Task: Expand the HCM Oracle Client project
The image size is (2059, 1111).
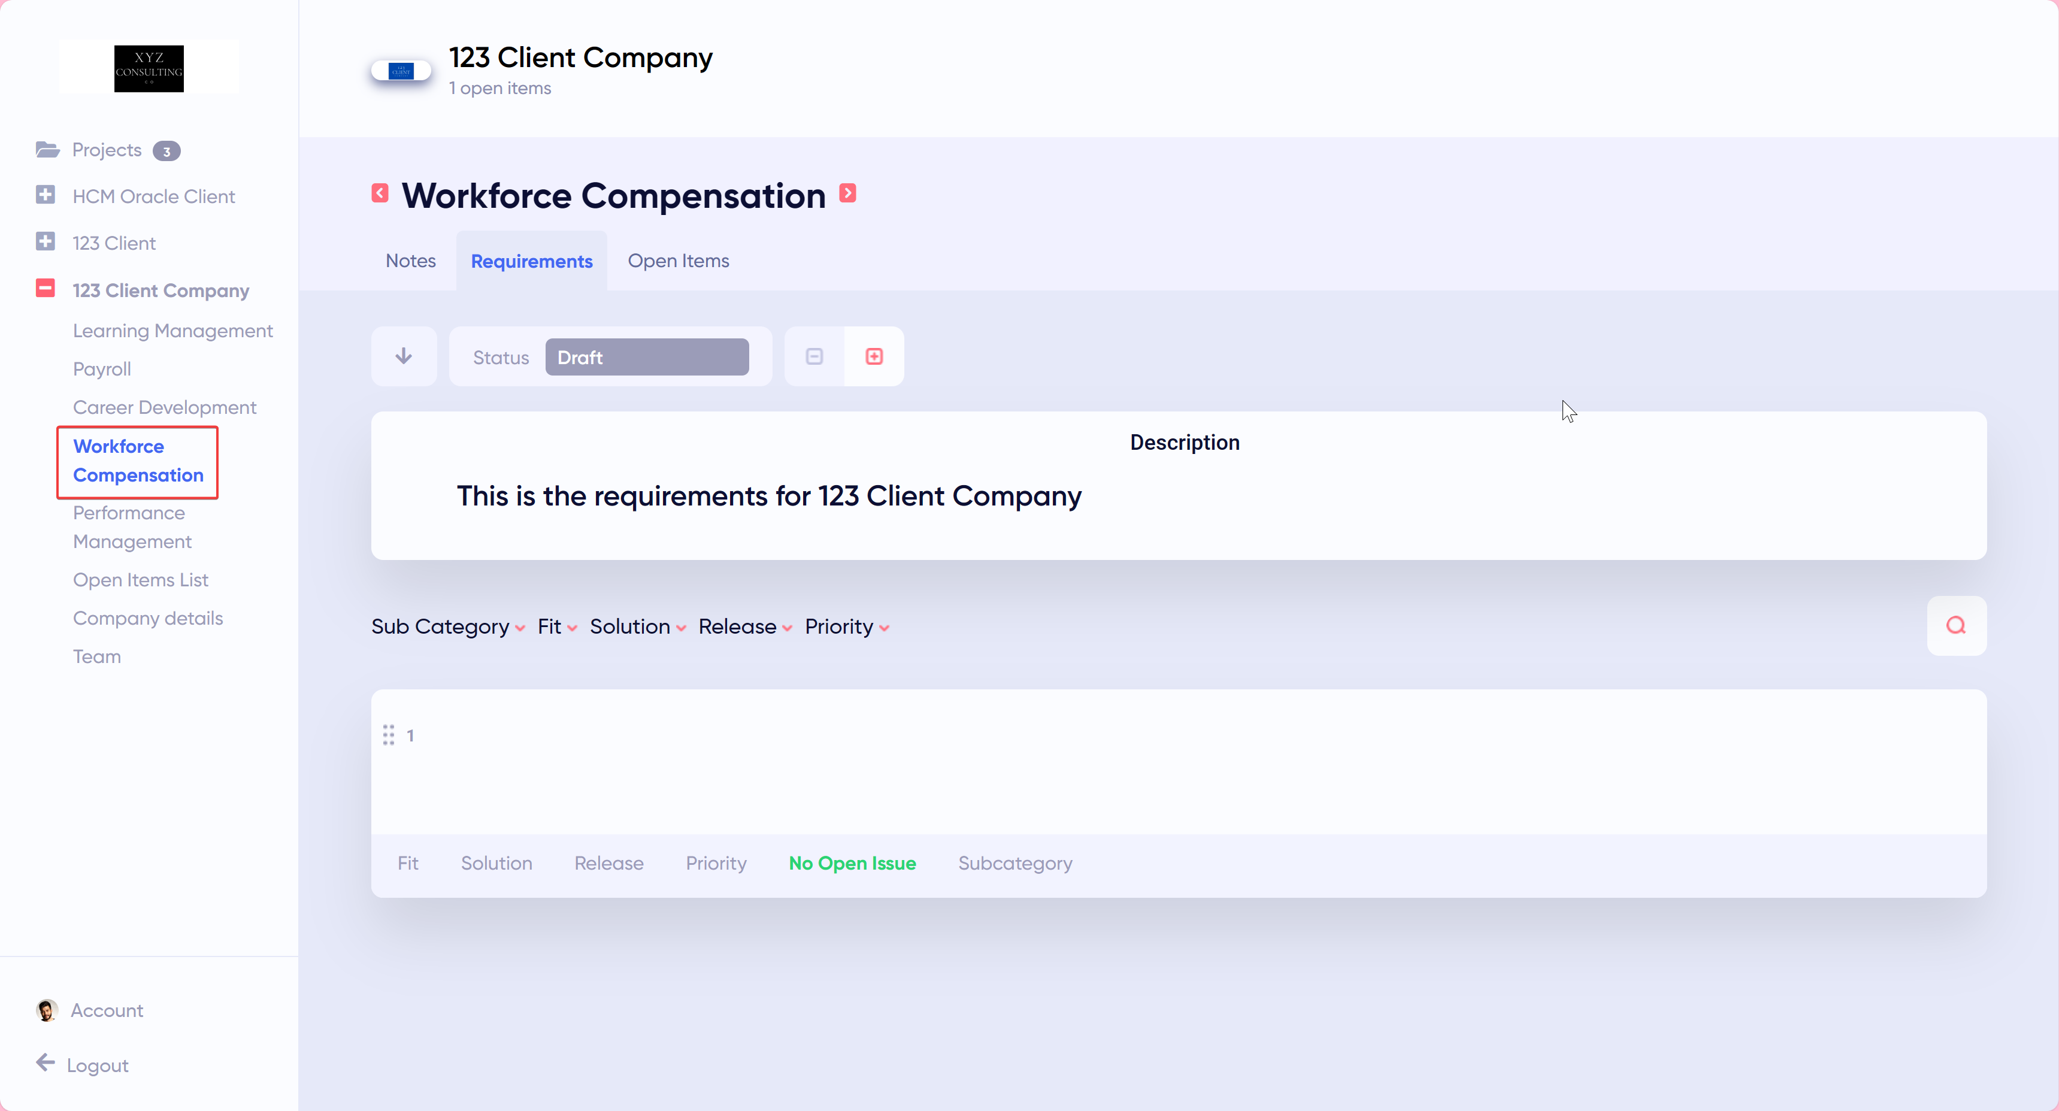Action: pos(46,195)
